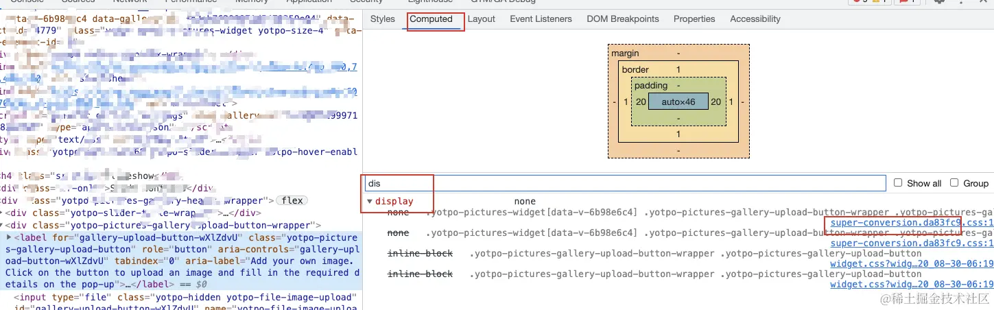Open the Event Listeners tab
This screenshot has width=994, height=310.
coord(541,19)
